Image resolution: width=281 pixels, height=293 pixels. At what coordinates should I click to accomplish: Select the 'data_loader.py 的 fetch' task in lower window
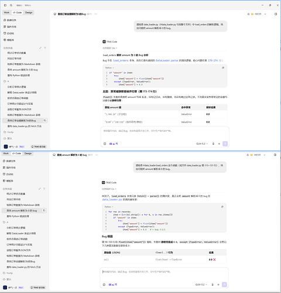click(x=23, y=267)
